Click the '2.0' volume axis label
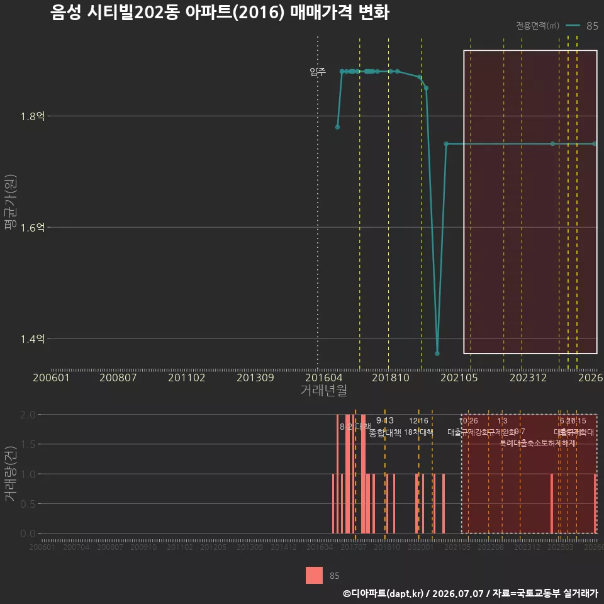 [28, 415]
